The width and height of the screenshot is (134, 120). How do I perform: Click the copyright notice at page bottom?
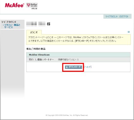tap(67, 115)
